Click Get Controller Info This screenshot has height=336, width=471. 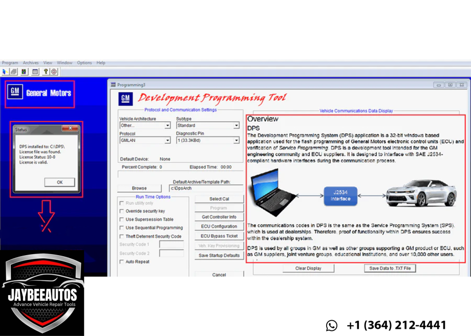pos(219,217)
